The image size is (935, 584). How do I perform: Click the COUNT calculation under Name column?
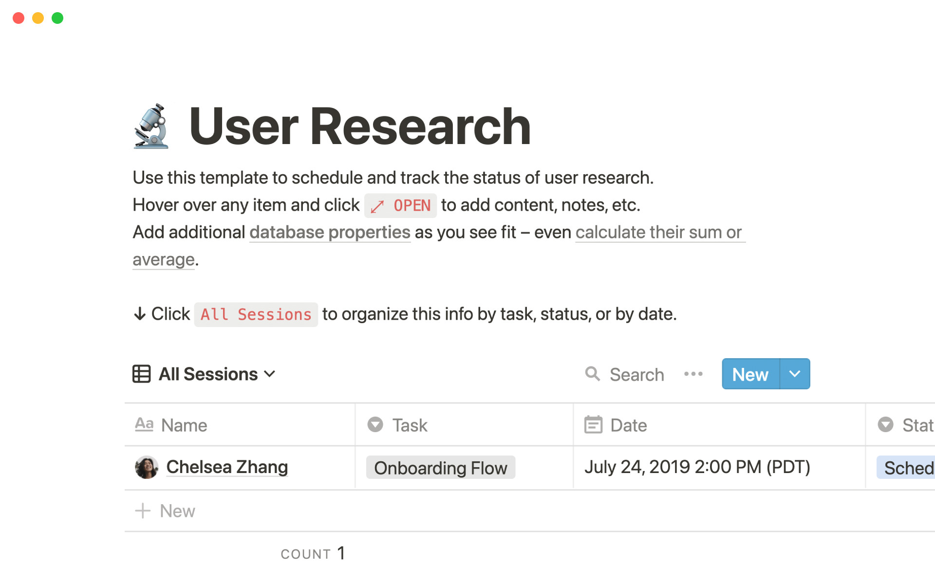(x=313, y=553)
